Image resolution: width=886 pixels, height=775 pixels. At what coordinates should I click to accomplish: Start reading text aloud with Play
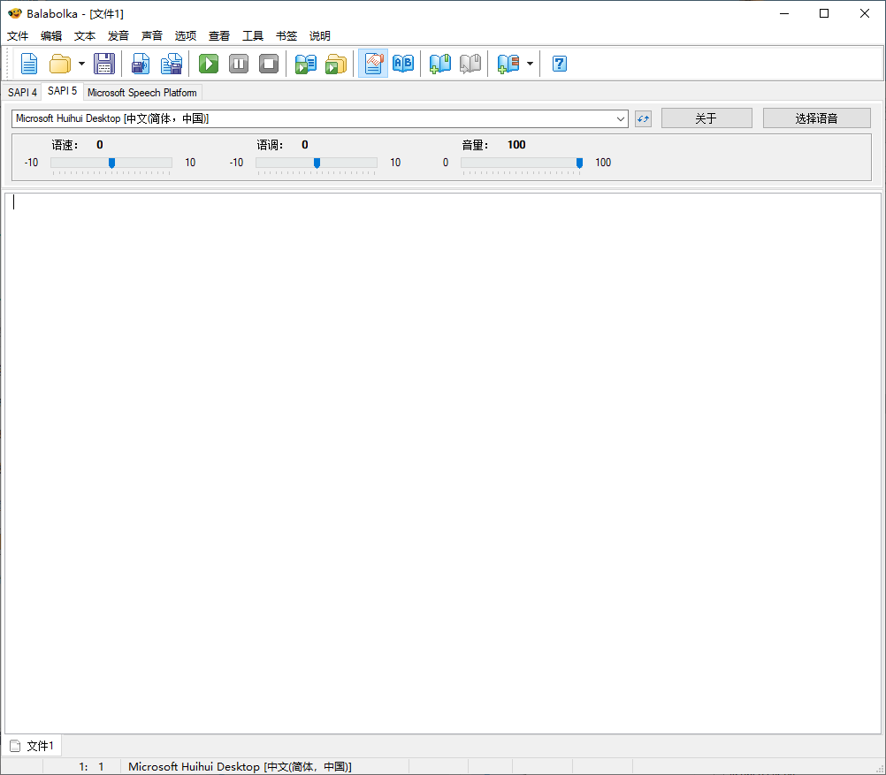[208, 63]
